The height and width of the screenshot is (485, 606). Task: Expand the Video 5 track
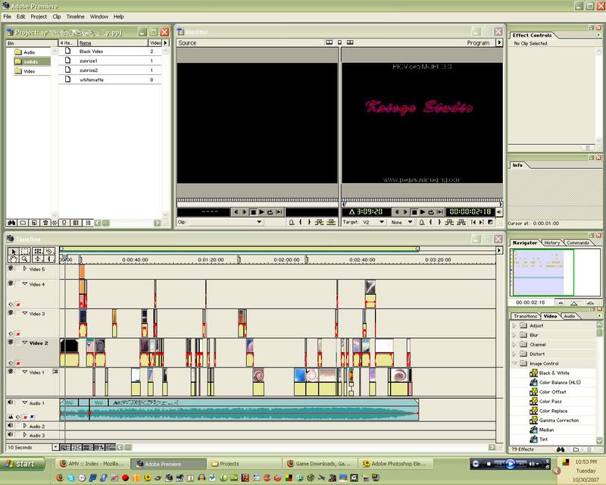24,269
